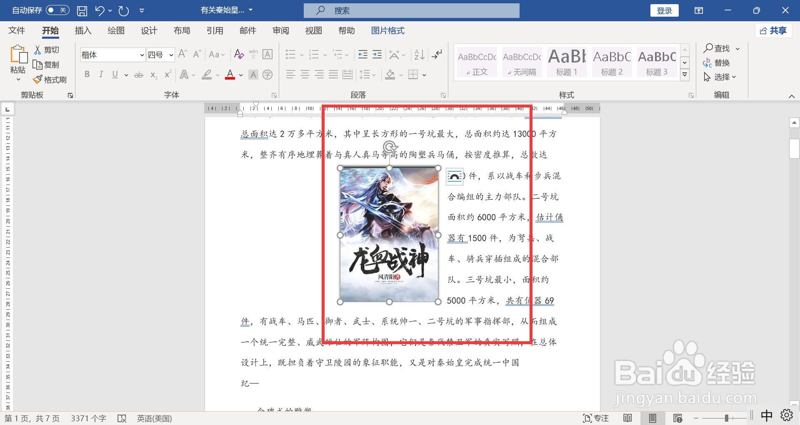Toggle Italic formatting

101,75
